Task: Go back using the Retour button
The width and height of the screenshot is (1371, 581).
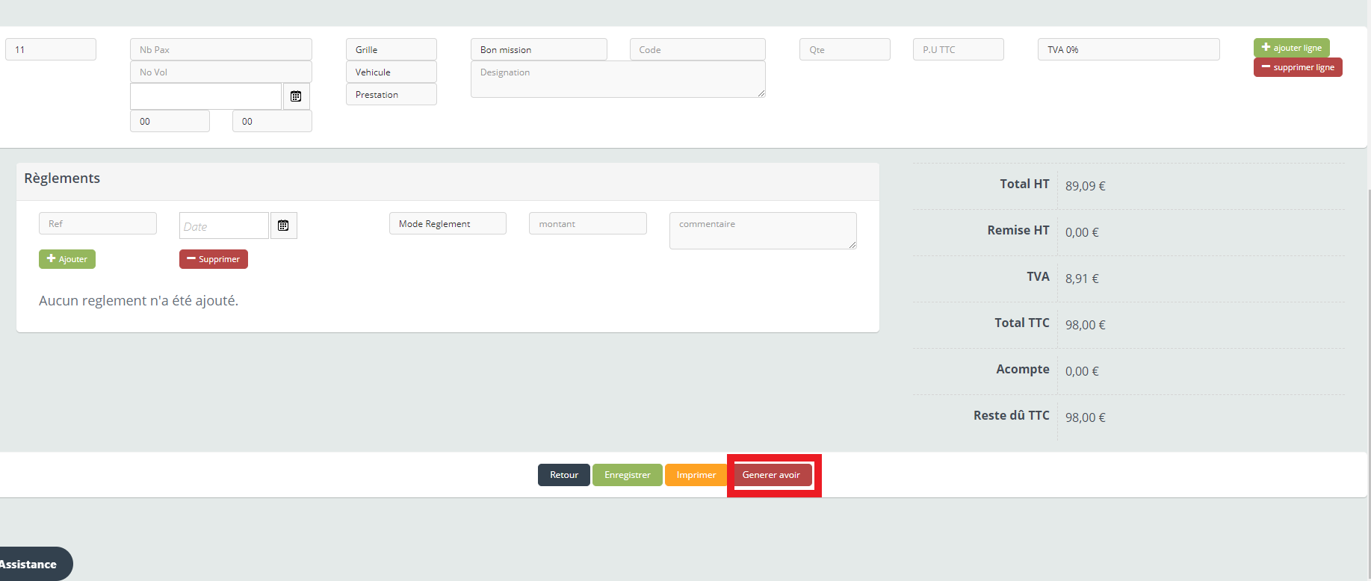Action: (x=563, y=475)
